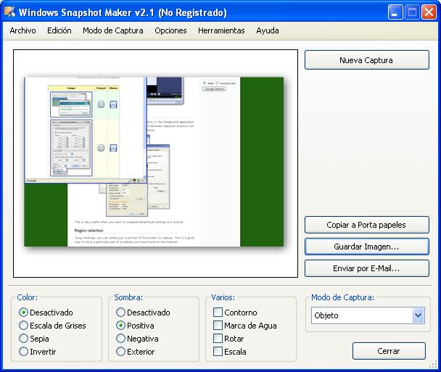Screen dimensions: 441x372
Task: Select the Exterior shadow option
Action: click(x=120, y=352)
